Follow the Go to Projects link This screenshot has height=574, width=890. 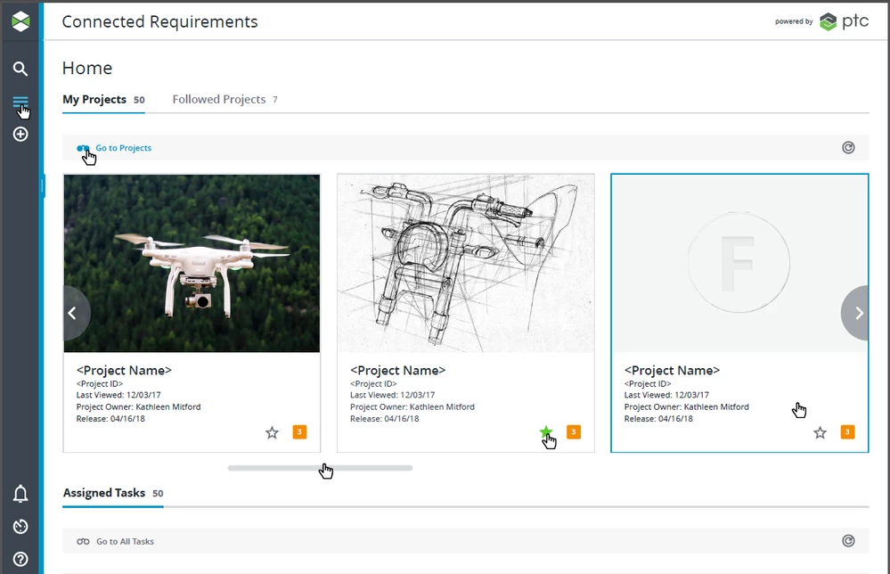(x=123, y=148)
